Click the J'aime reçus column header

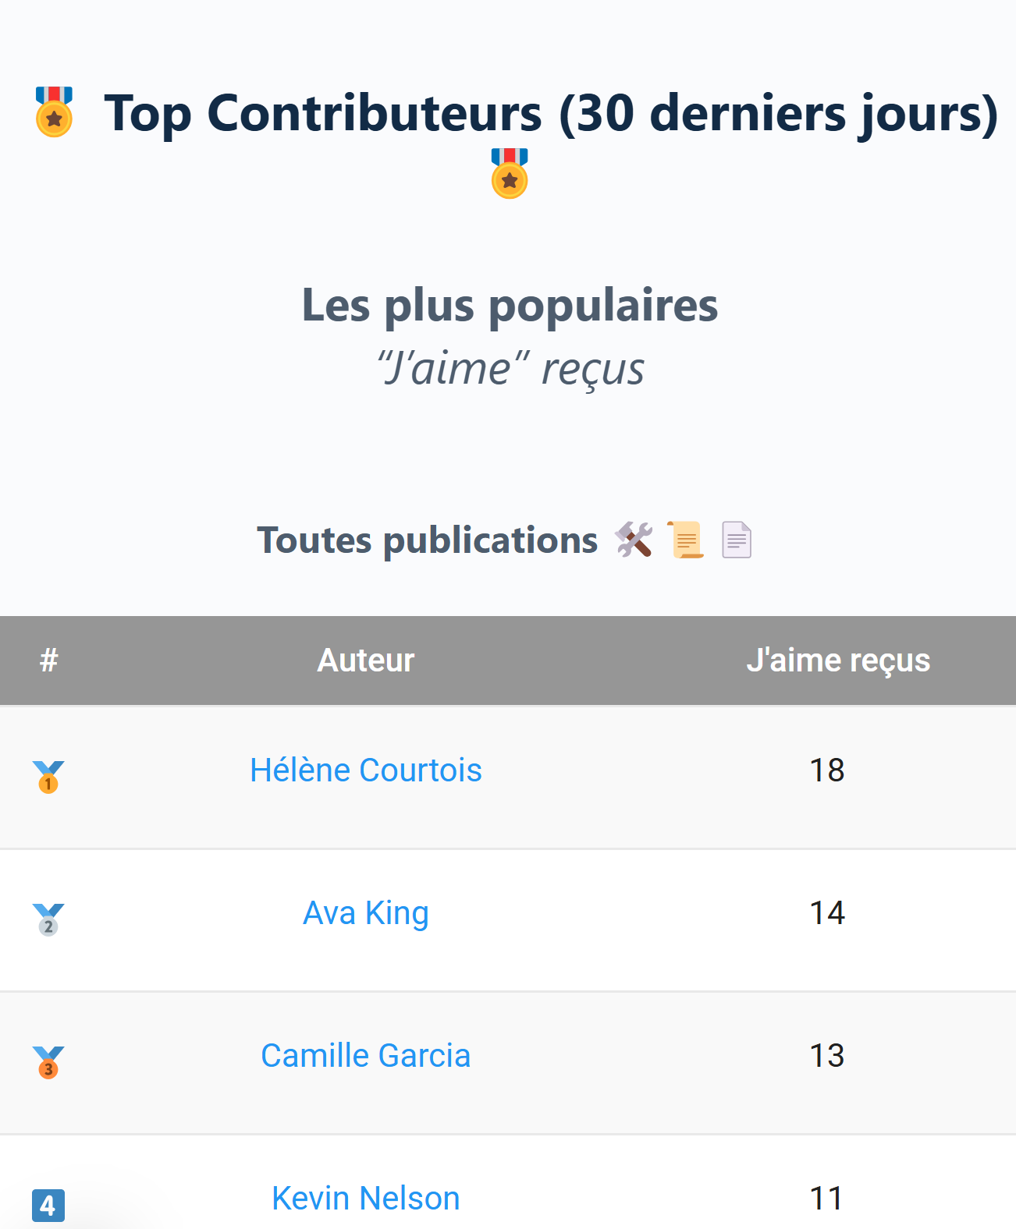click(x=838, y=661)
